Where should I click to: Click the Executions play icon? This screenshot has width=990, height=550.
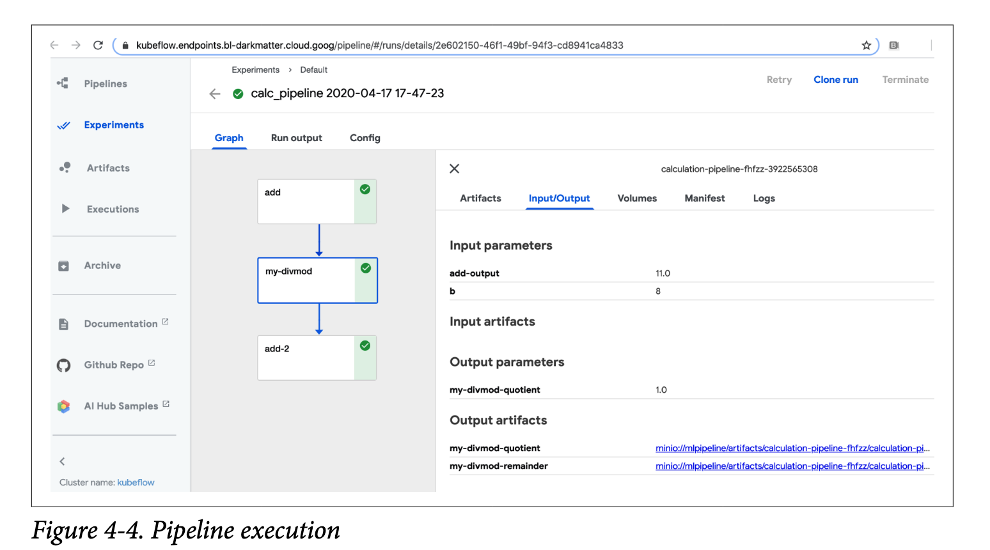65,209
